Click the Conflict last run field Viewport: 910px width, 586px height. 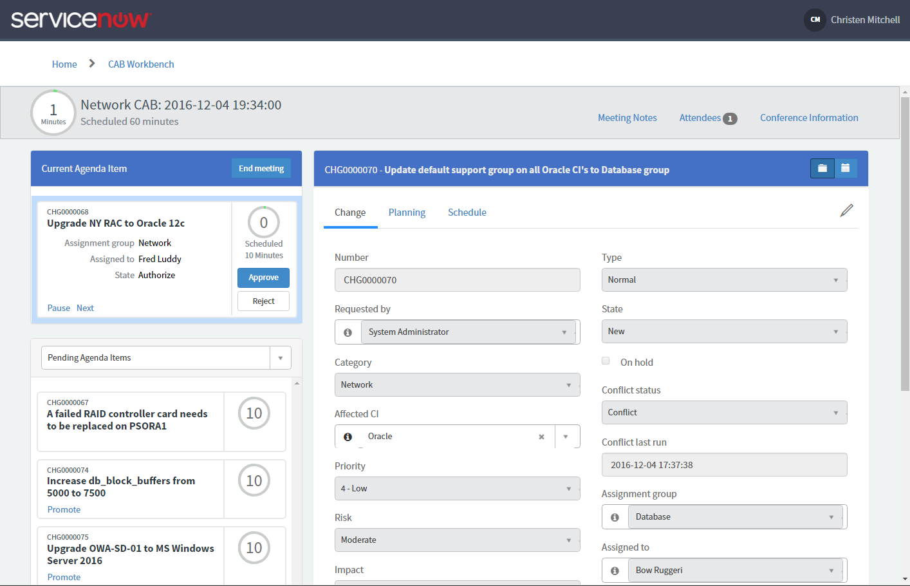pos(724,465)
